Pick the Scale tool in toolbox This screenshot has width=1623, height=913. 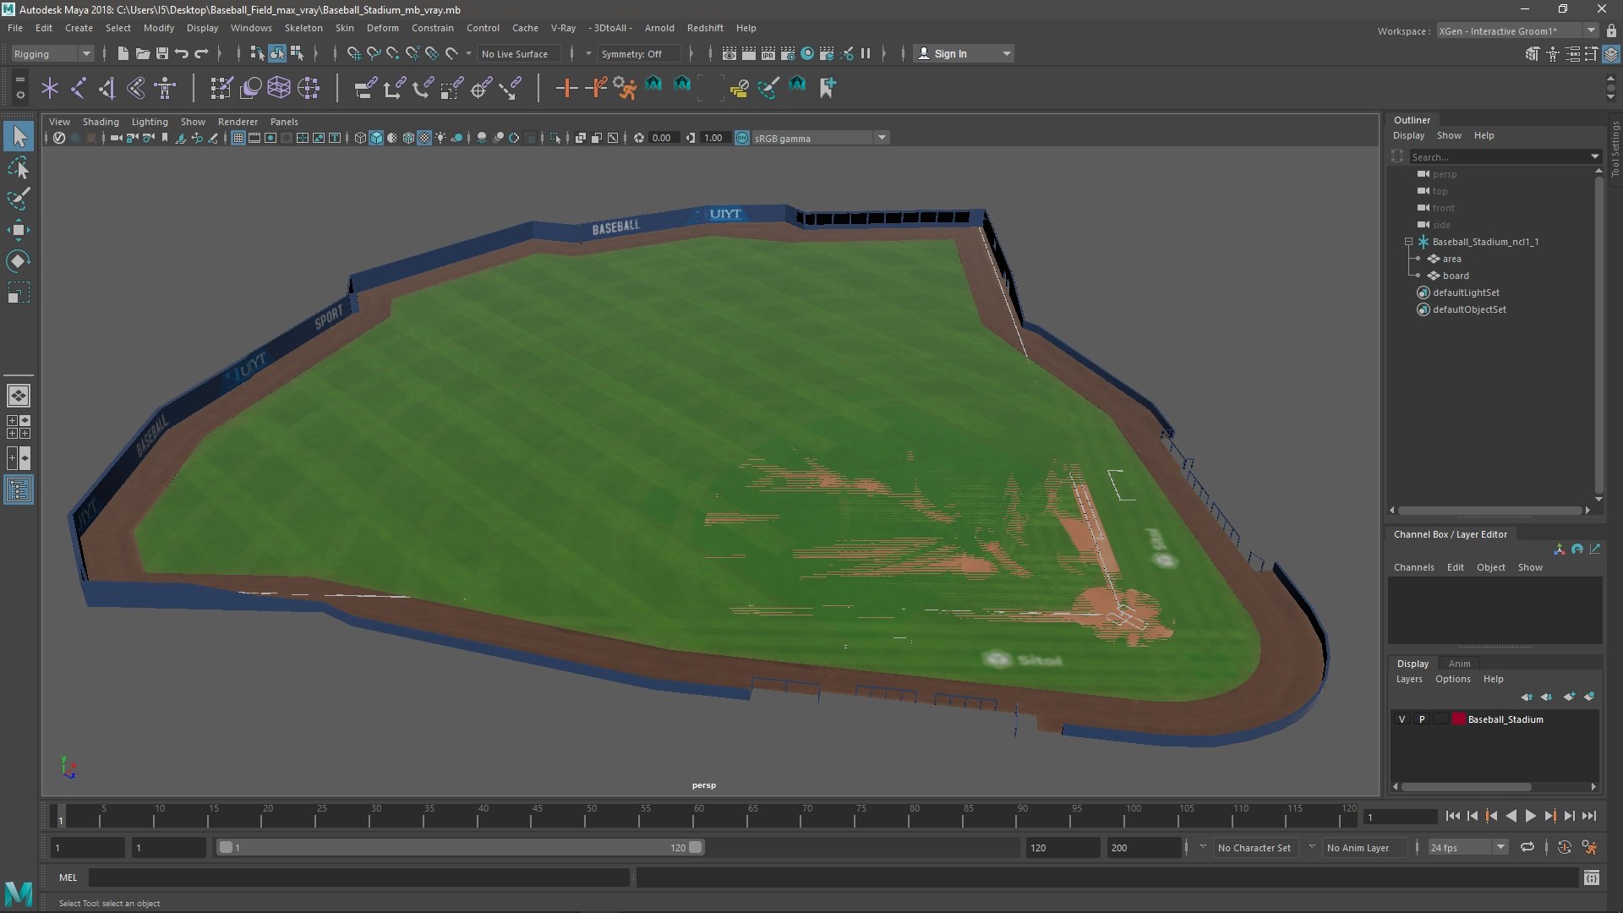[19, 292]
